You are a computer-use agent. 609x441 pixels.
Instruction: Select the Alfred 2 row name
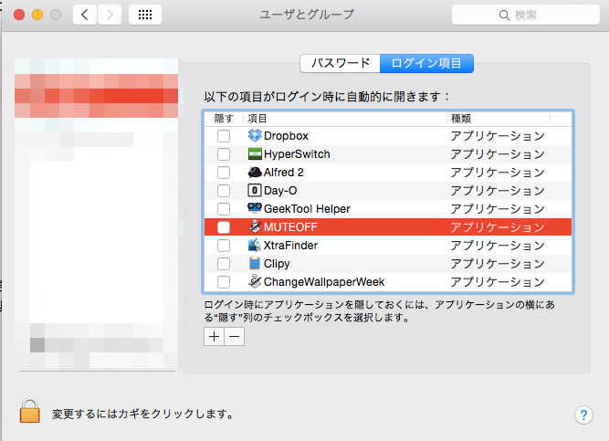pos(284,173)
